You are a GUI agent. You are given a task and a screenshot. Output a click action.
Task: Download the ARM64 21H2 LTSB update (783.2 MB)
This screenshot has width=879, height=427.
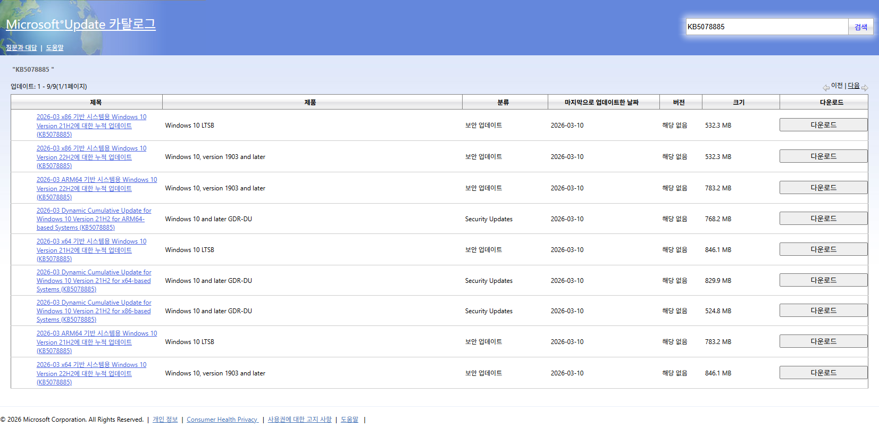823,341
